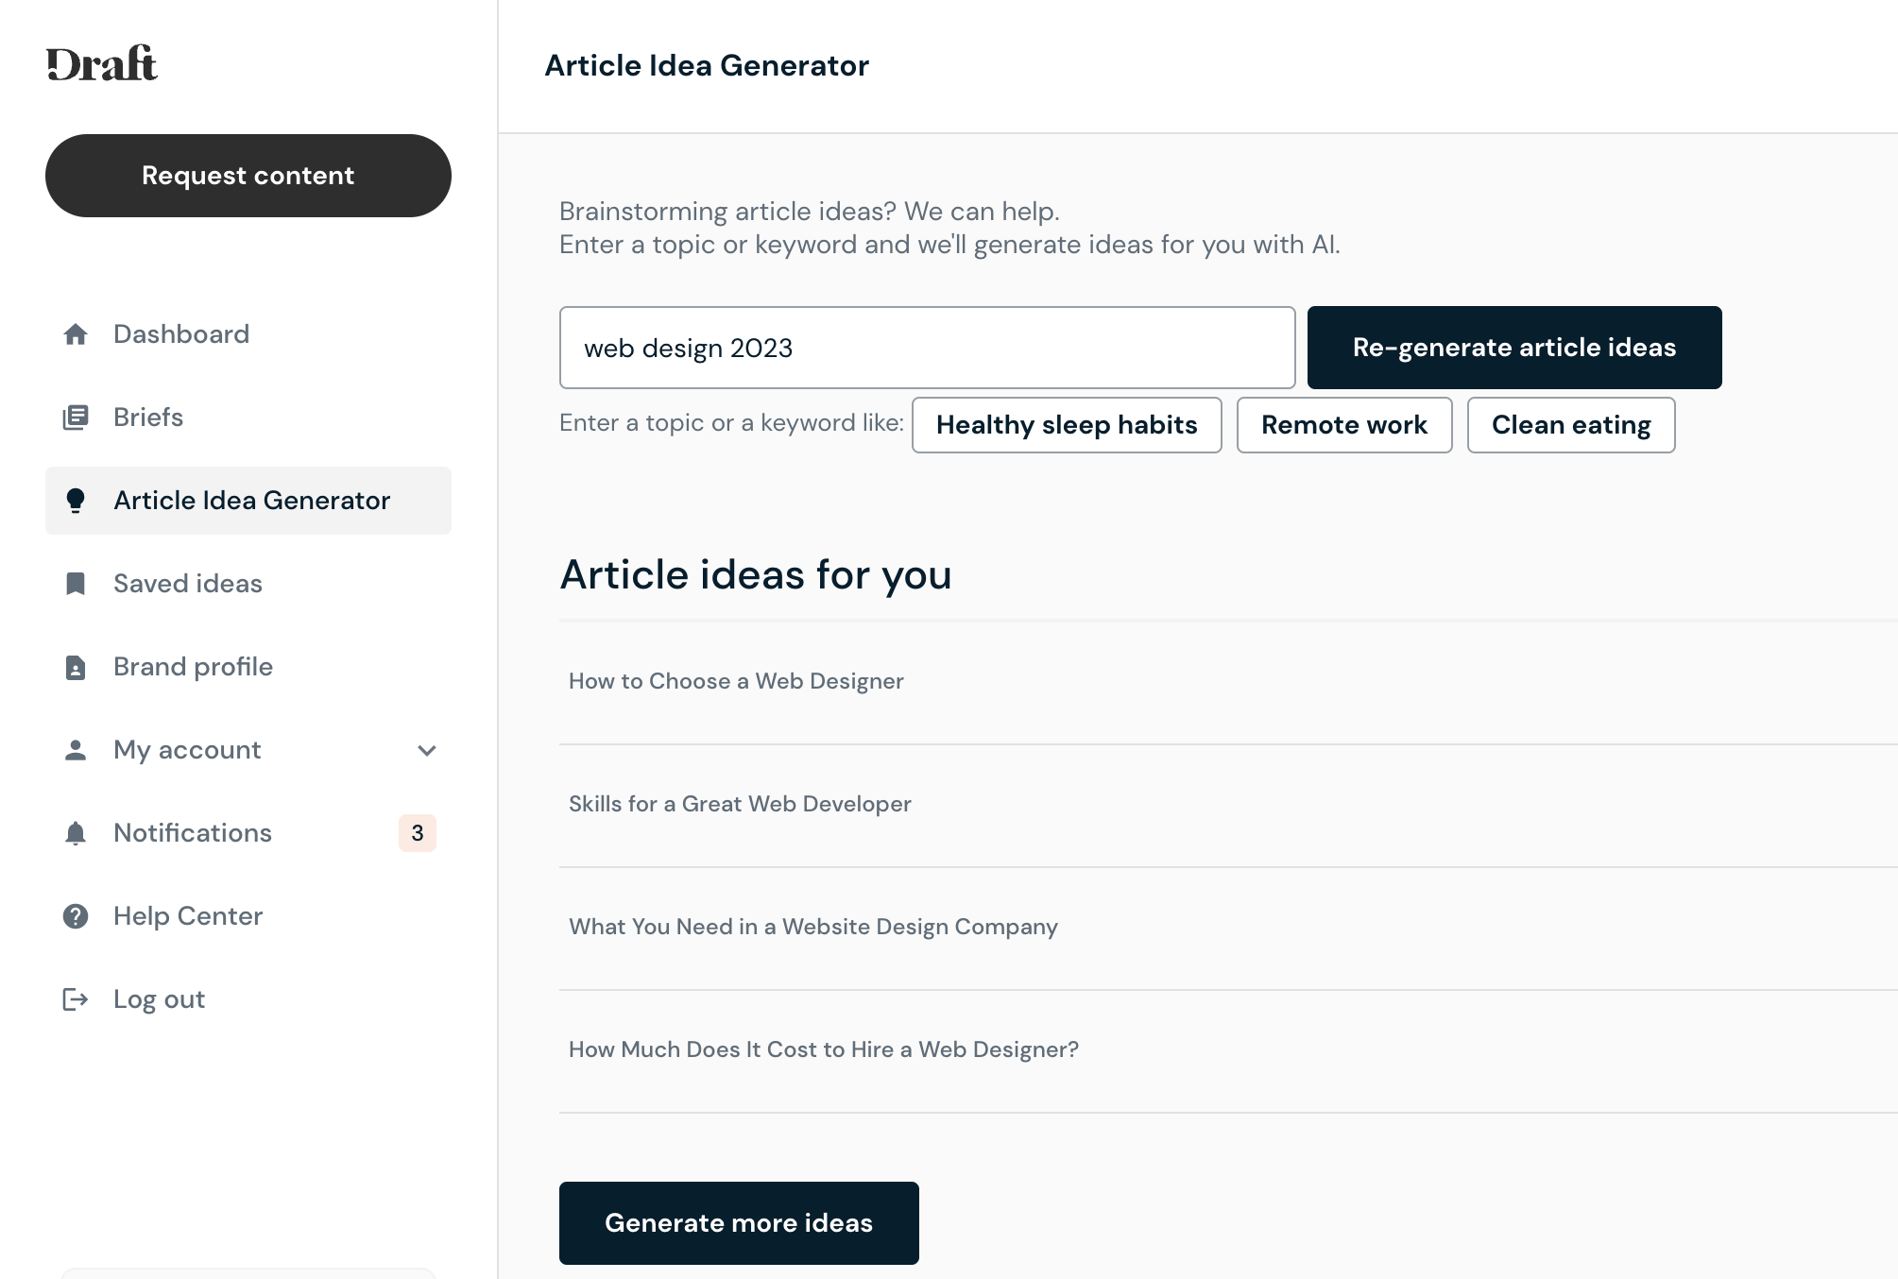Click the bell Notifications icon

76,833
